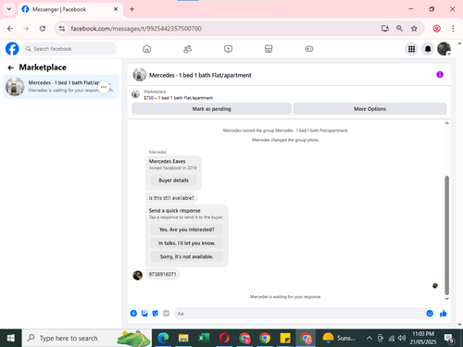Click Mark as pending button
Viewport: 463px width, 347px height.
click(x=211, y=109)
